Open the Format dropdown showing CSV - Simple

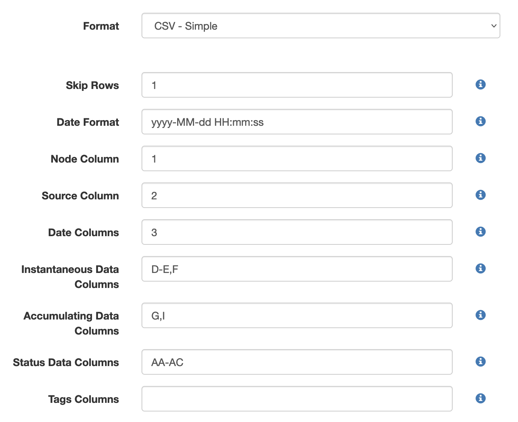(x=321, y=26)
